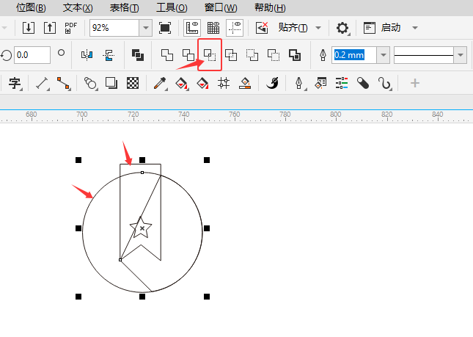Click the colored settings list icon
The image size is (473, 337).
(342, 83)
